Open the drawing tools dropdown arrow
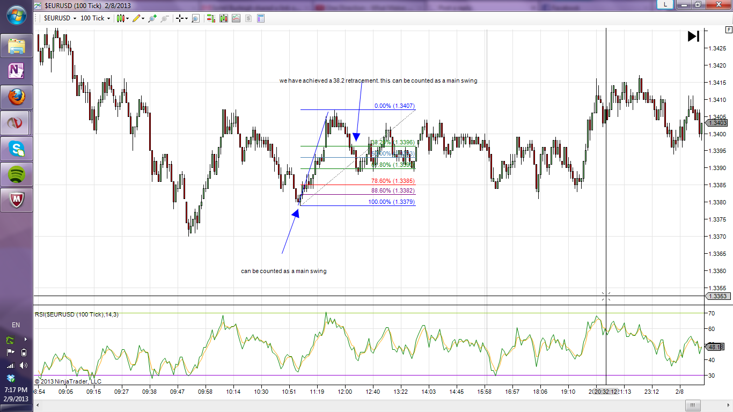 click(x=143, y=18)
